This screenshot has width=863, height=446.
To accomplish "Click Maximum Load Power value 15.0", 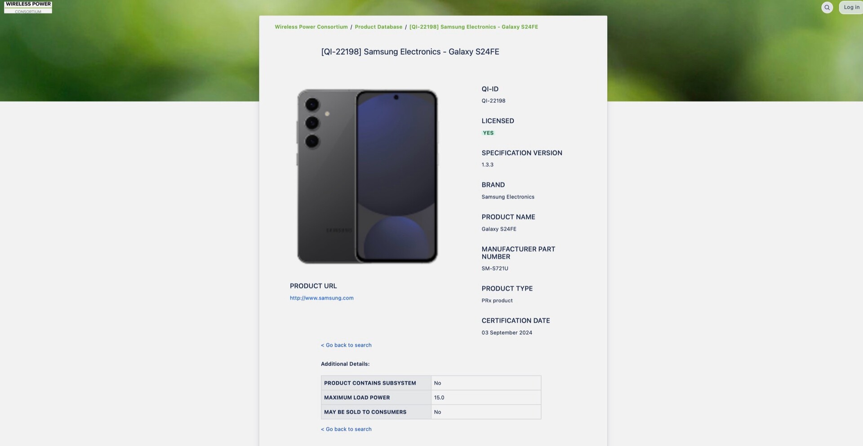I will click(439, 398).
